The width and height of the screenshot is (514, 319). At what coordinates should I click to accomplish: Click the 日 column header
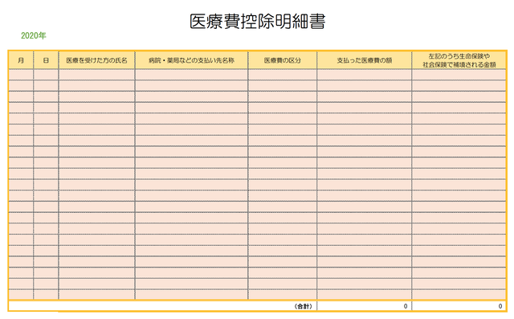click(x=46, y=60)
